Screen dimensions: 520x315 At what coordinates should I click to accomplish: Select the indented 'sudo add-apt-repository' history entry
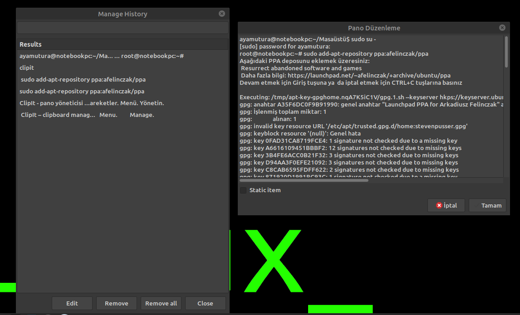[x=123, y=79]
